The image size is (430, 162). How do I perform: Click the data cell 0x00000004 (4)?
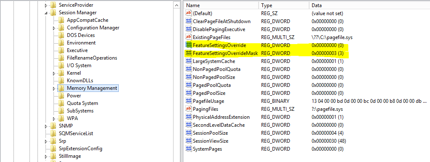(x=327, y=133)
